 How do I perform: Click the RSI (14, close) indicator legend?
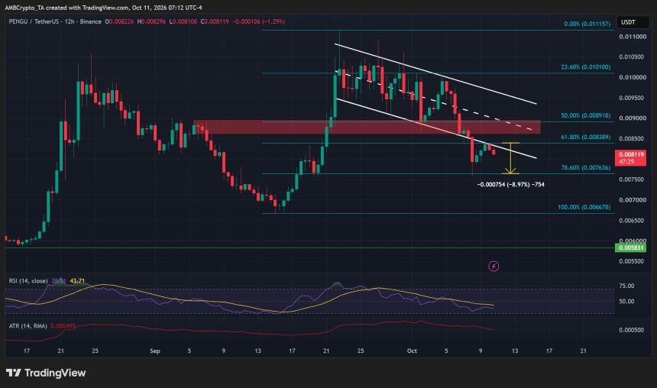click(28, 281)
